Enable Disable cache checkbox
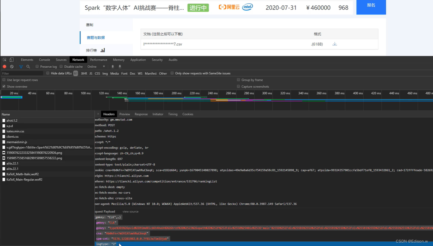The width and height of the screenshot is (433, 246). coord(61,66)
